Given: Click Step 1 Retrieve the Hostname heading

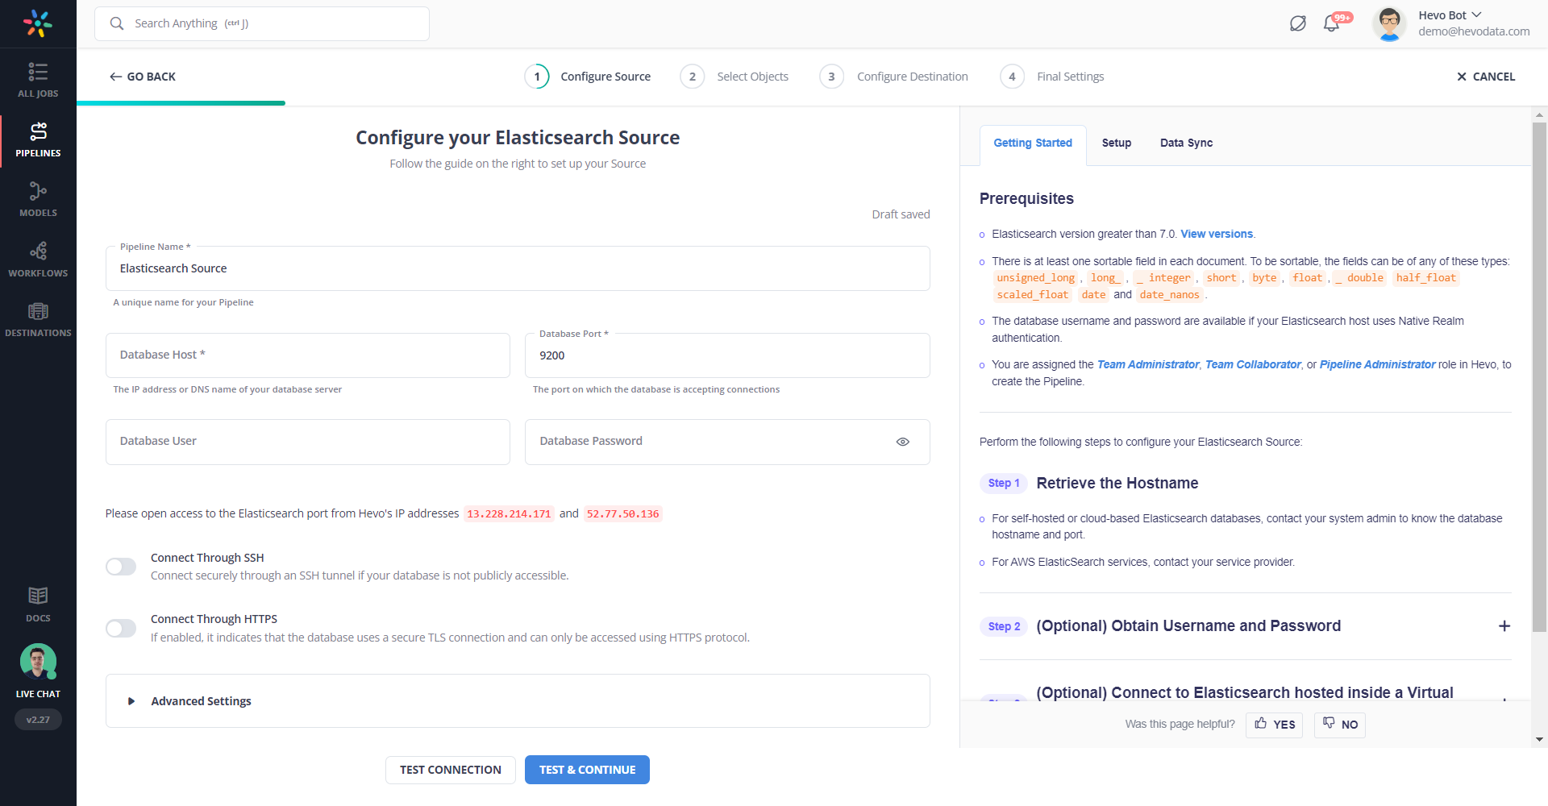Looking at the screenshot, I should pos(1117,483).
